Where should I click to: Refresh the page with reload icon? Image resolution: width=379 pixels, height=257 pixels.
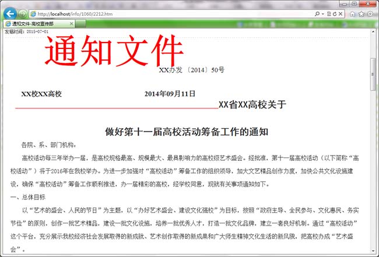[334, 13]
